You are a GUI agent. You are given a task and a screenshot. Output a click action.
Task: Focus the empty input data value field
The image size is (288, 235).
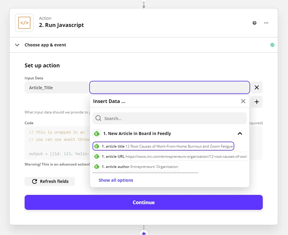(x=170, y=87)
